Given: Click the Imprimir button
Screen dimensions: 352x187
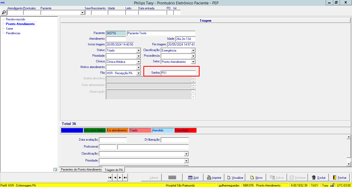Looking at the screenshot, I should pos(214,177).
